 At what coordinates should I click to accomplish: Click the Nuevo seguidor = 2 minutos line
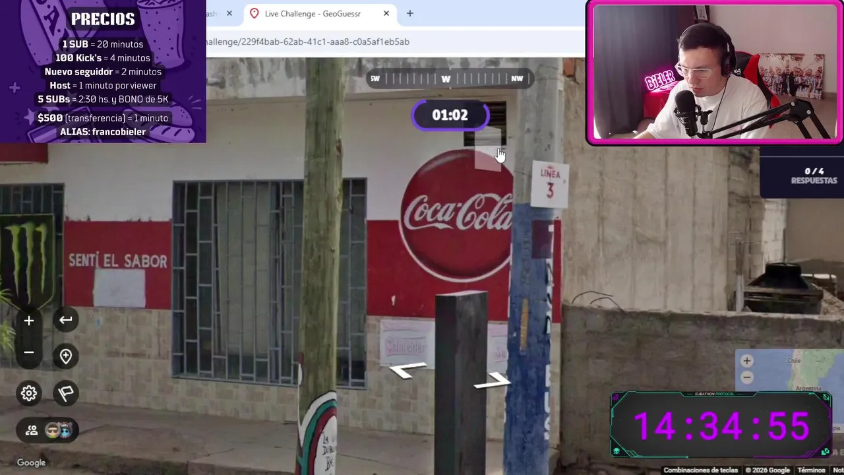[x=103, y=72]
